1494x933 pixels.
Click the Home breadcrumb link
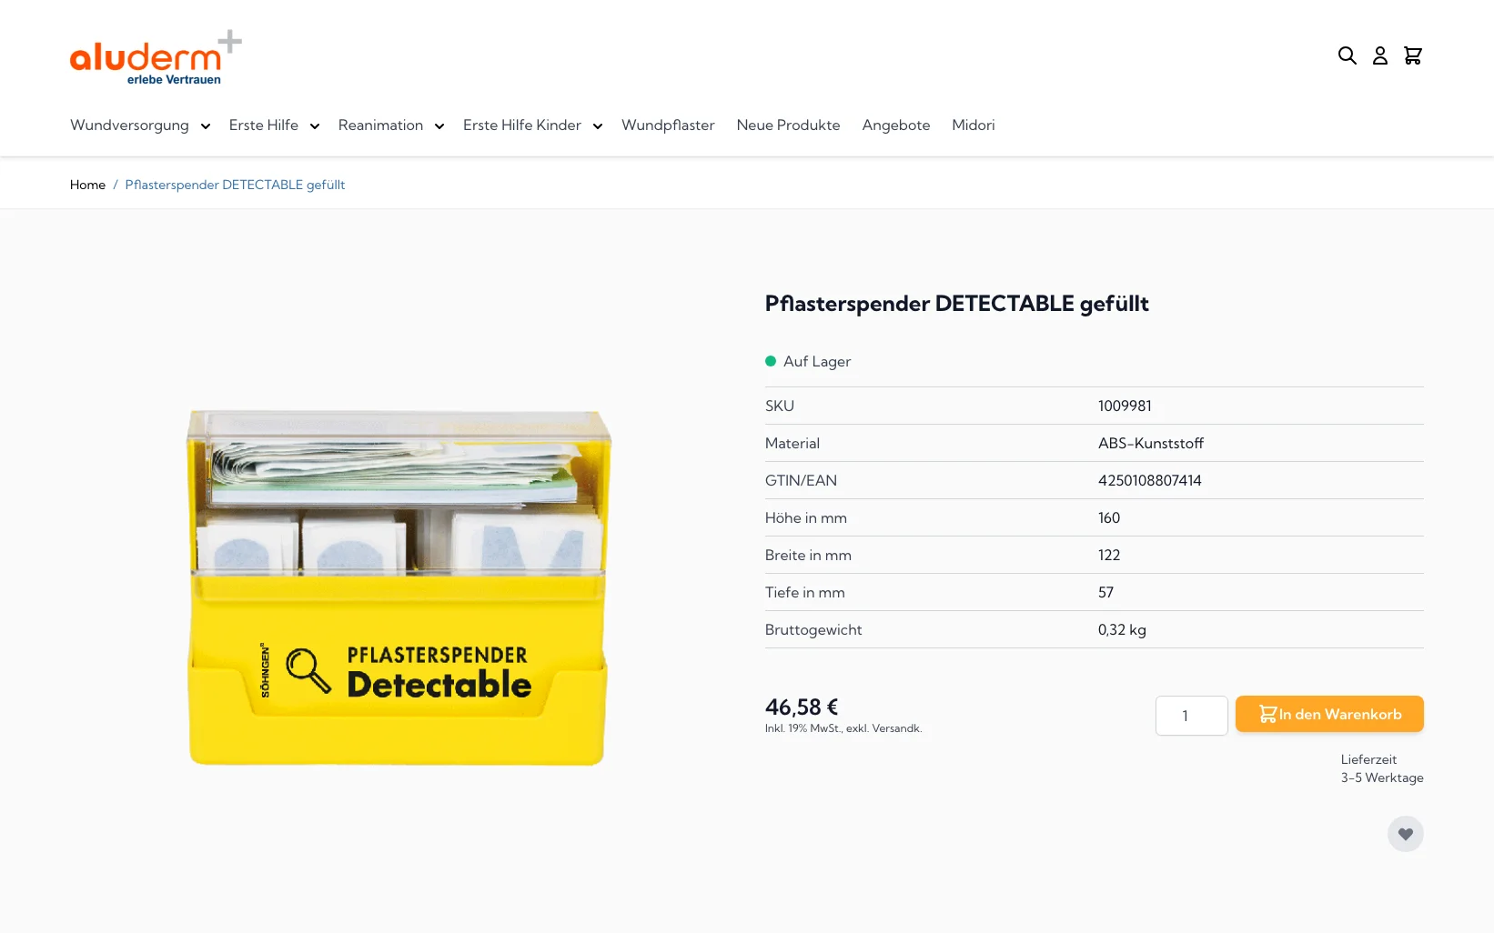[87, 185]
